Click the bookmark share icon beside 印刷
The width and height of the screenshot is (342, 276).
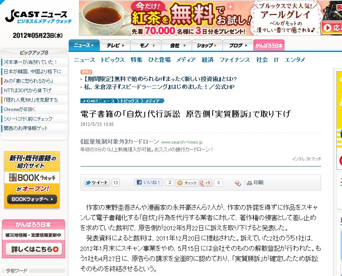(238, 183)
